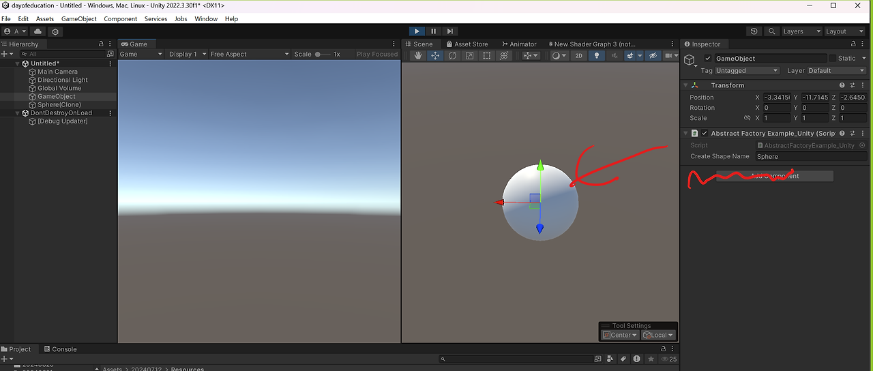
Task: Open the Tag dropdown showing Untagged
Action: point(746,71)
